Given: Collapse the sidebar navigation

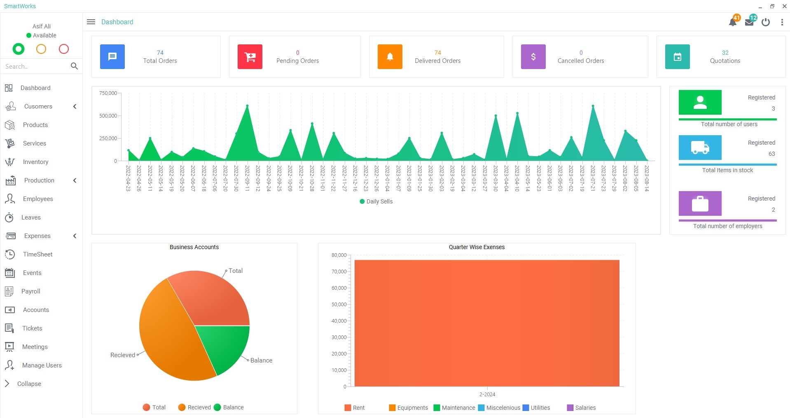Looking at the screenshot, I should pyautogui.click(x=29, y=384).
